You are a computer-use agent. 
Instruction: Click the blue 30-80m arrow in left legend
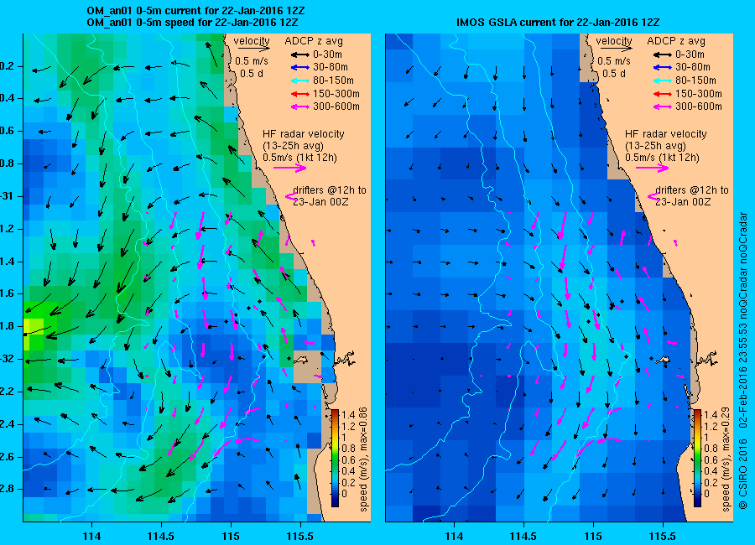[300, 67]
